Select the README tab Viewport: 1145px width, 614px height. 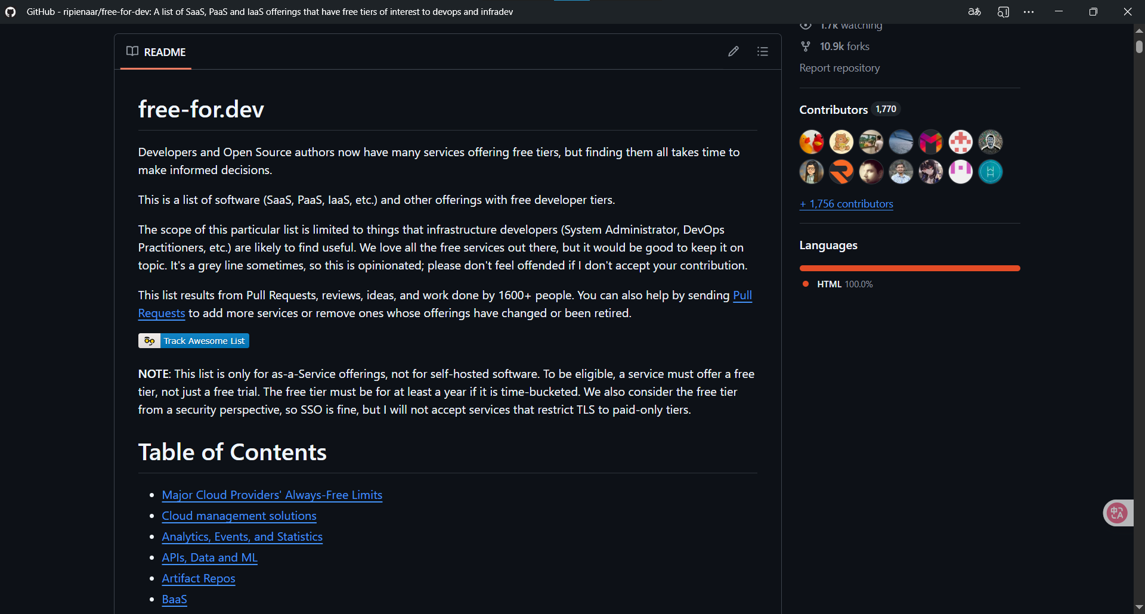click(156, 52)
